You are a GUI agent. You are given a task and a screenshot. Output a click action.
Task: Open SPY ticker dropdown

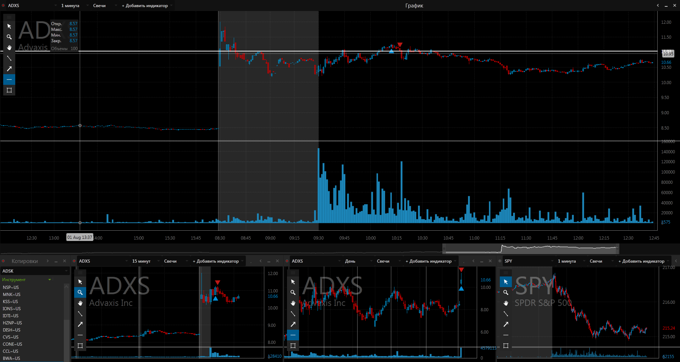(529, 261)
